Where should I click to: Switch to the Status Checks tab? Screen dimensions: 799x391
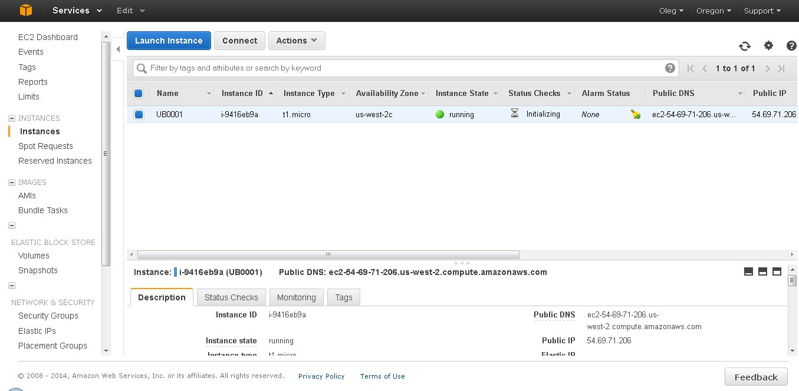pyautogui.click(x=231, y=297)
